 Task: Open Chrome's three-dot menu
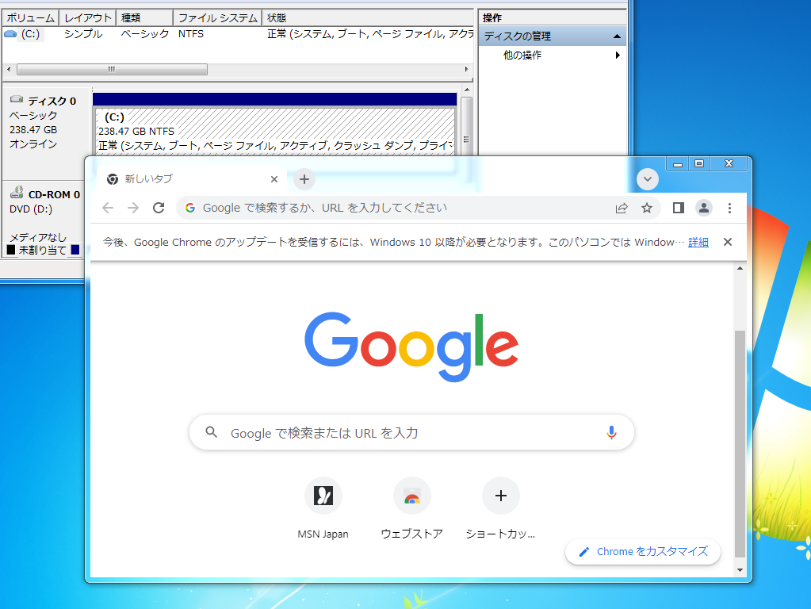click(729, 207)
